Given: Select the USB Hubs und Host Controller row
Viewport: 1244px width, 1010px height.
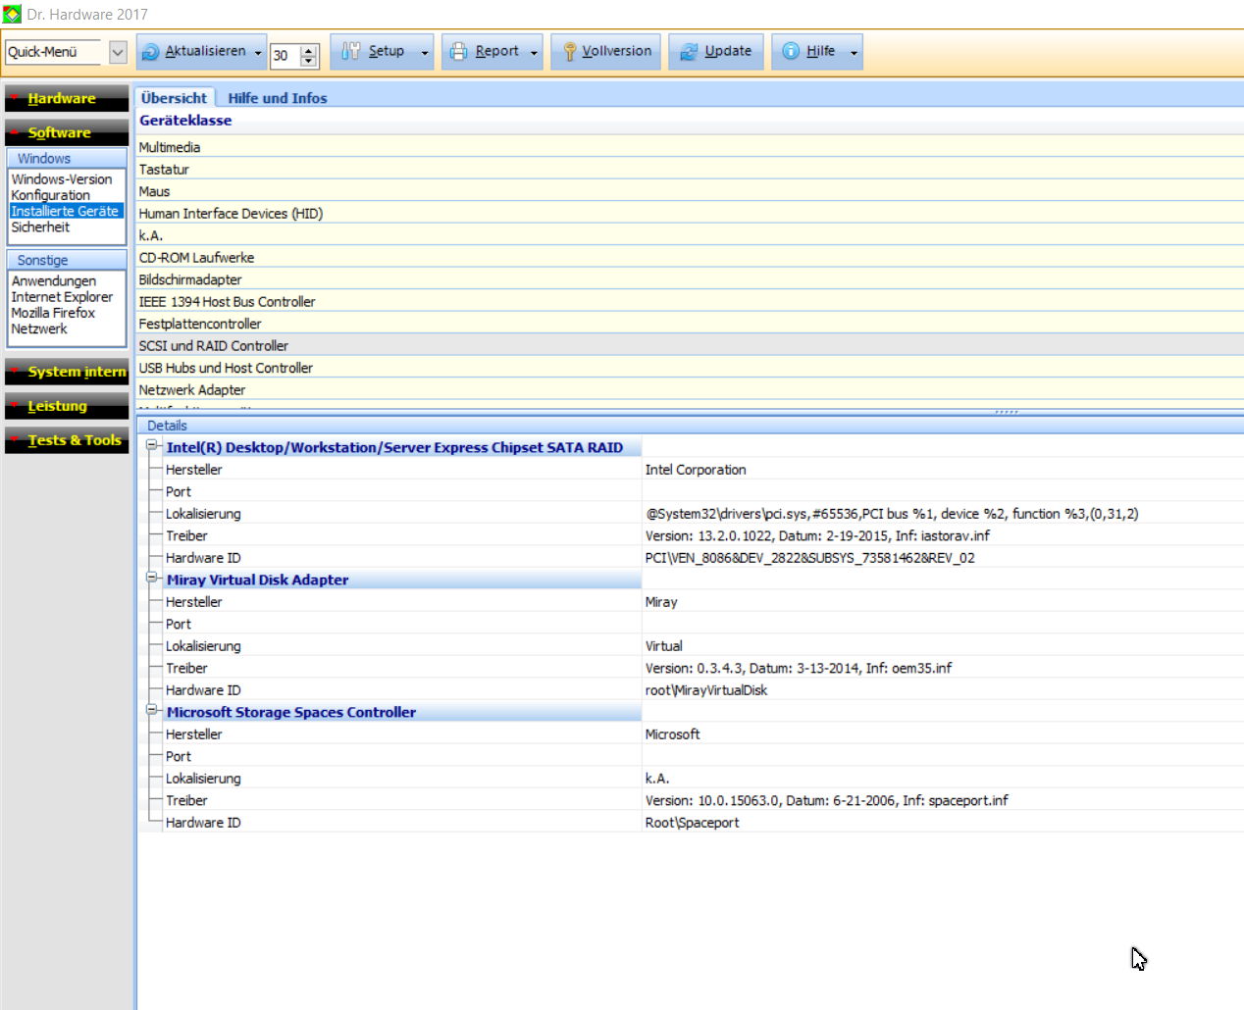Looking at the screenshot, I should point(690,368).
